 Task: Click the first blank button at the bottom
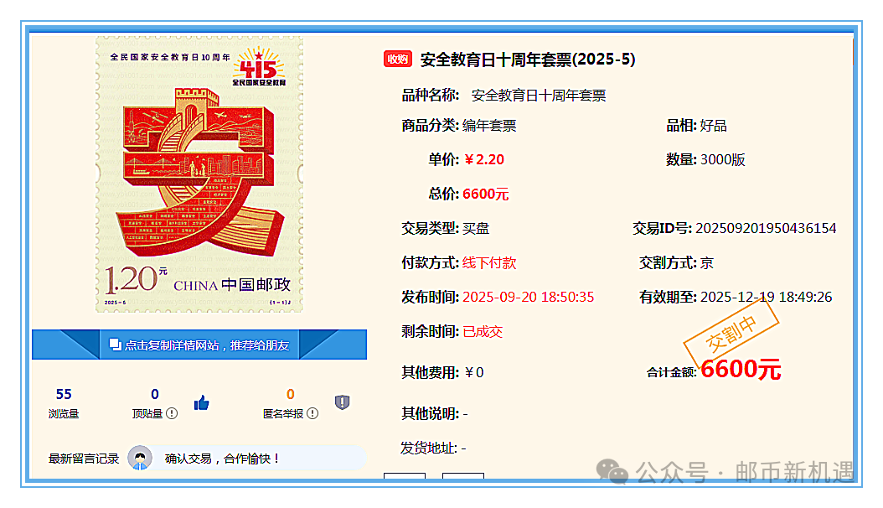click(x=405, y=479)
